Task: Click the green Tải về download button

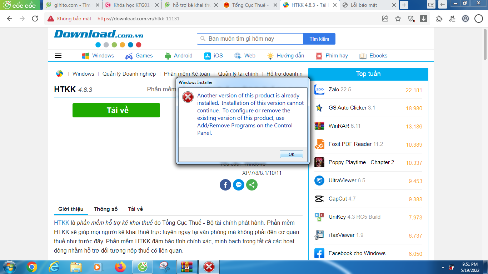Action: coord(116,110)
